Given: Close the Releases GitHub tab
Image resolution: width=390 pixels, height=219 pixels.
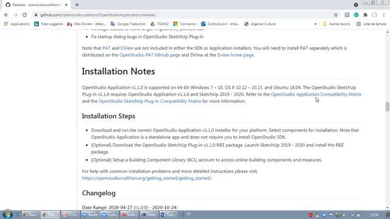Looking at the screenshot, I should [x=66, y=5].
